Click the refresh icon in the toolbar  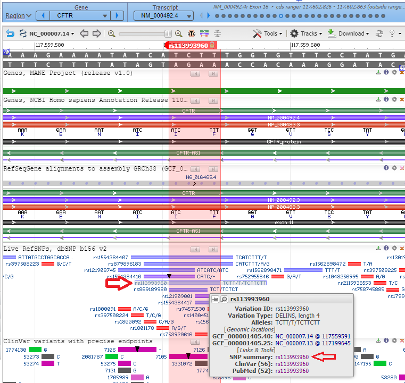tap(379, 33)
